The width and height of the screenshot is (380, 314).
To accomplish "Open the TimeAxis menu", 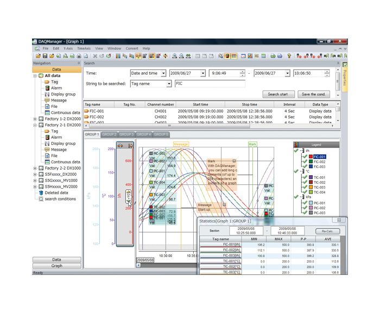I will (x=84, y=48).
